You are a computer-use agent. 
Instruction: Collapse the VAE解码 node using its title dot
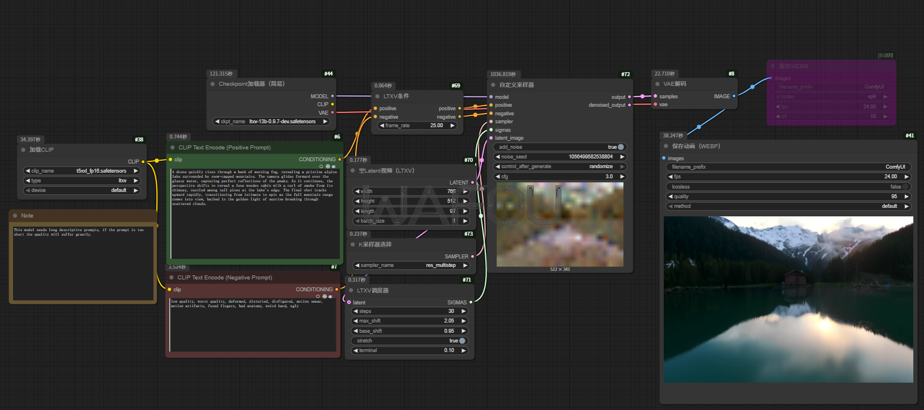[657, 84]
